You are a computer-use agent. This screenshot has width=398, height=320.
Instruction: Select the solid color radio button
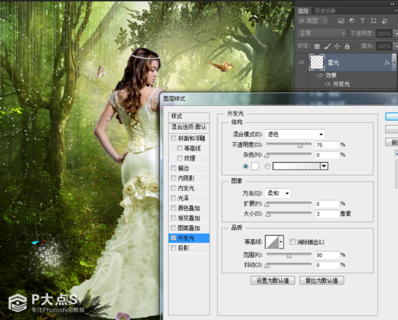point(246,166)
